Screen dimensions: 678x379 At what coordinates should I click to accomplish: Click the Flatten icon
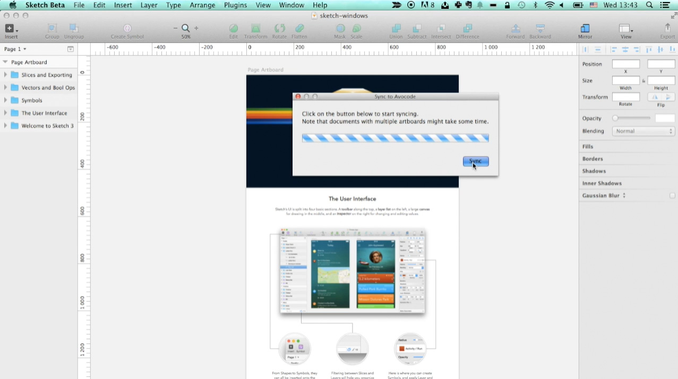(299, 29)
